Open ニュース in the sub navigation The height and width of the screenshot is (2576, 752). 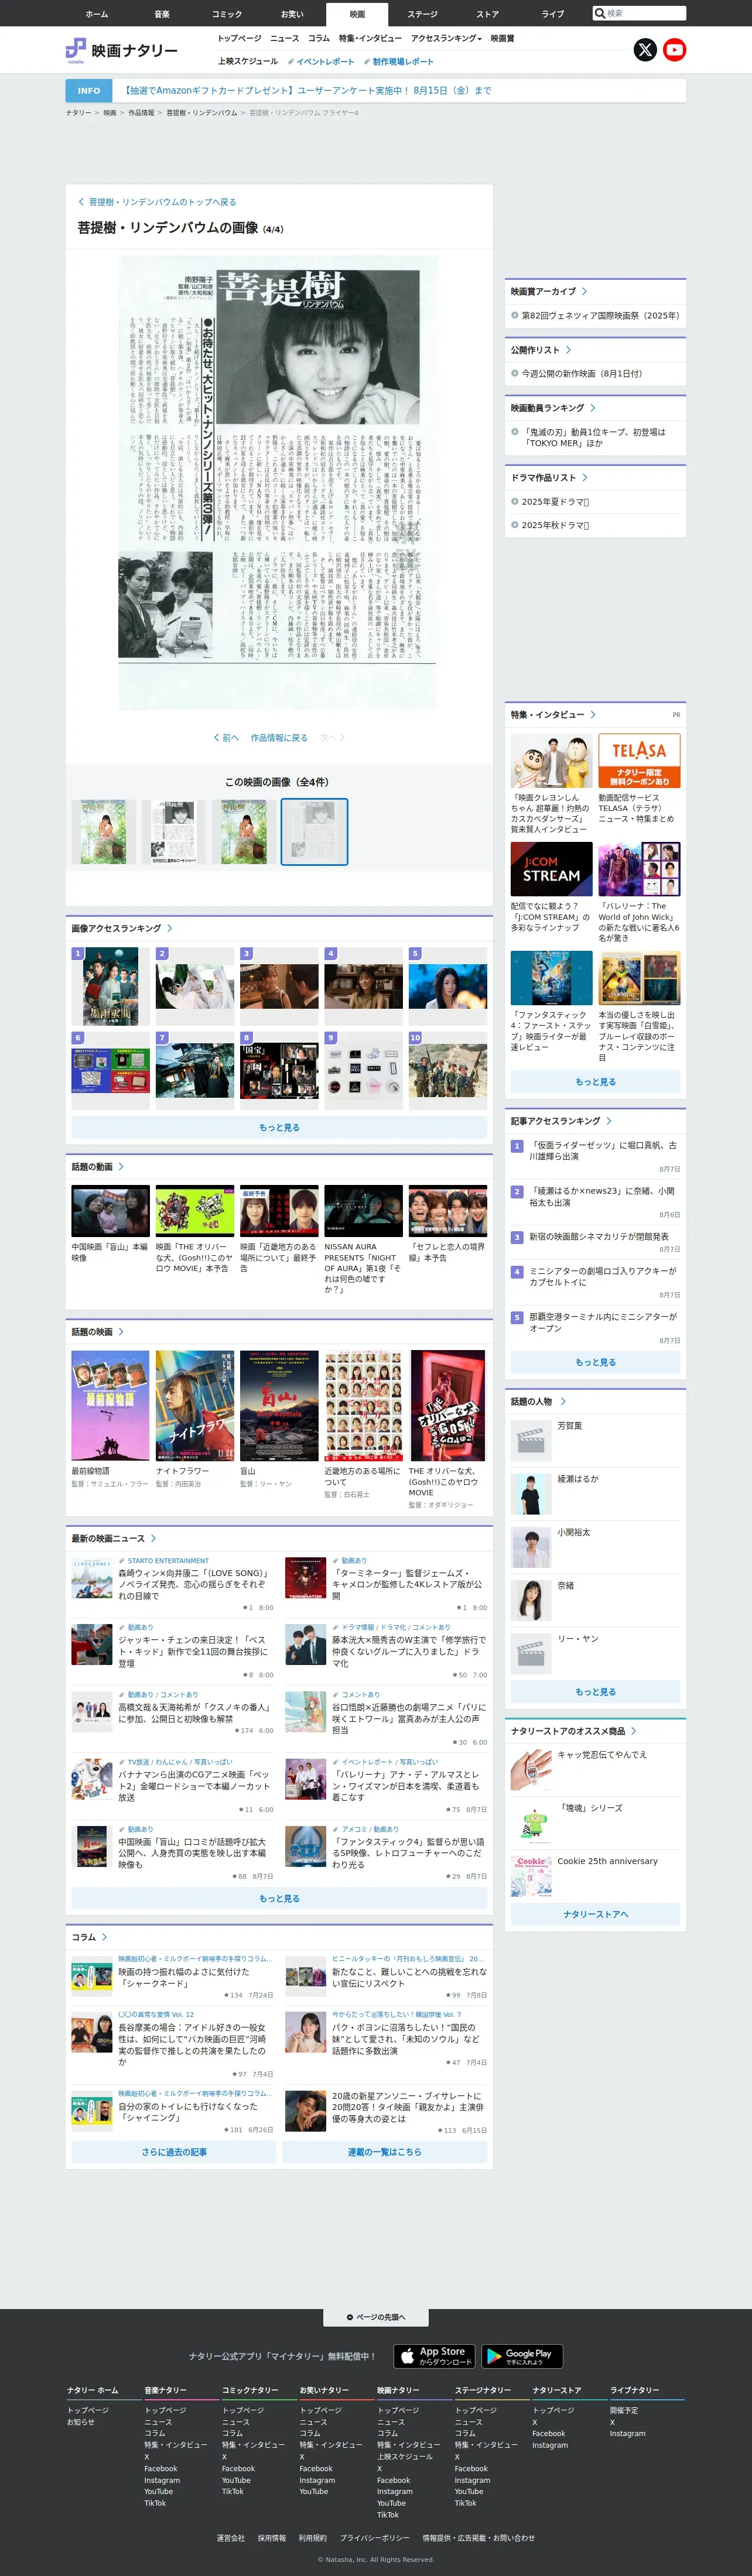[285, 38]
